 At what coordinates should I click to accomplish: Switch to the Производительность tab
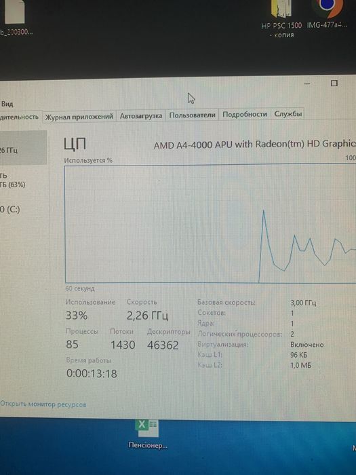20,117
